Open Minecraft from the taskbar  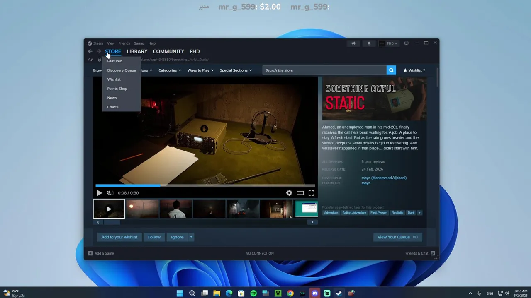[x=278, y=293]
